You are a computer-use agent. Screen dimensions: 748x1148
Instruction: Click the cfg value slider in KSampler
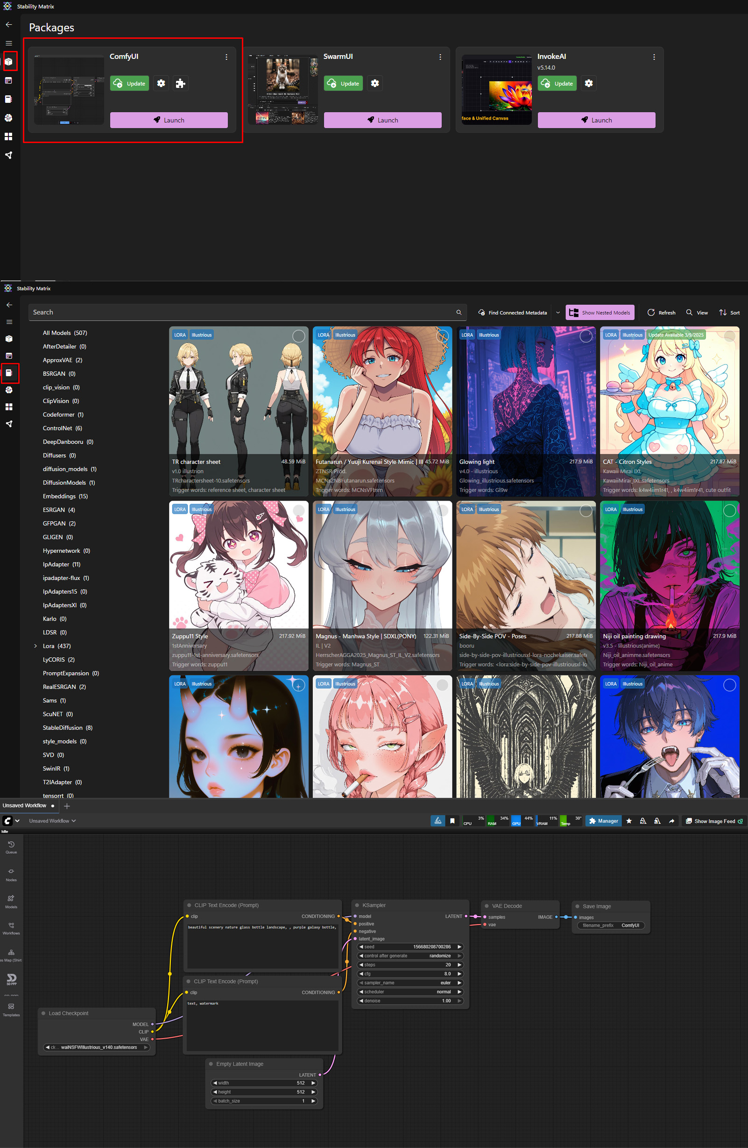tap(409, 973)
